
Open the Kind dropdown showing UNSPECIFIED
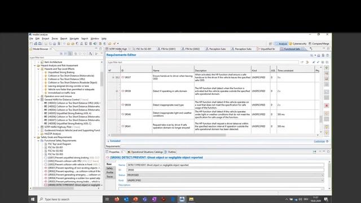[x=225, y=180]
